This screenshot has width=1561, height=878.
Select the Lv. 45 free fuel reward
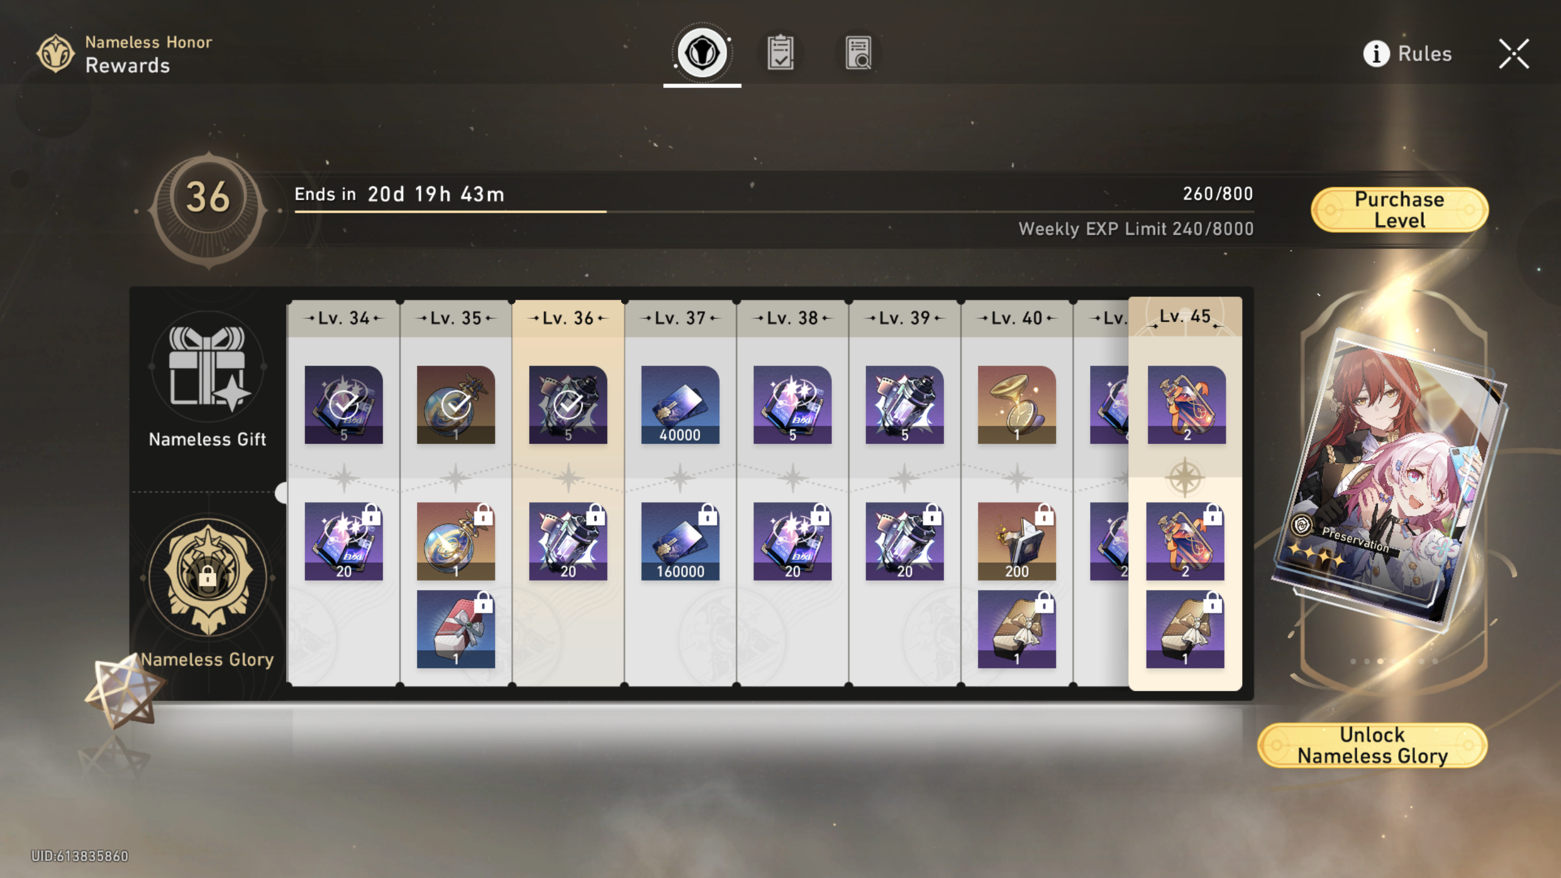point(1187,405)
